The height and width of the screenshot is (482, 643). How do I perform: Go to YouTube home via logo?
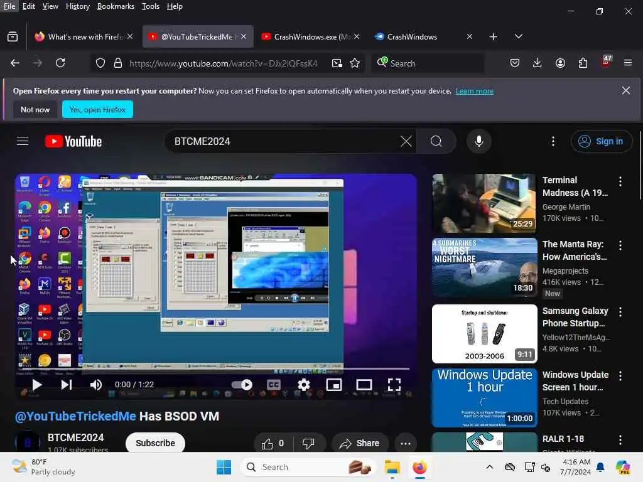(73, 141)
